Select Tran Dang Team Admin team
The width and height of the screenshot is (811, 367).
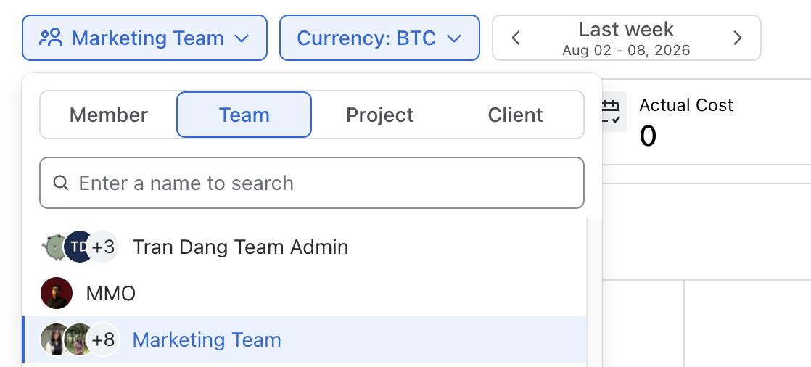click(x=304, y=247)
